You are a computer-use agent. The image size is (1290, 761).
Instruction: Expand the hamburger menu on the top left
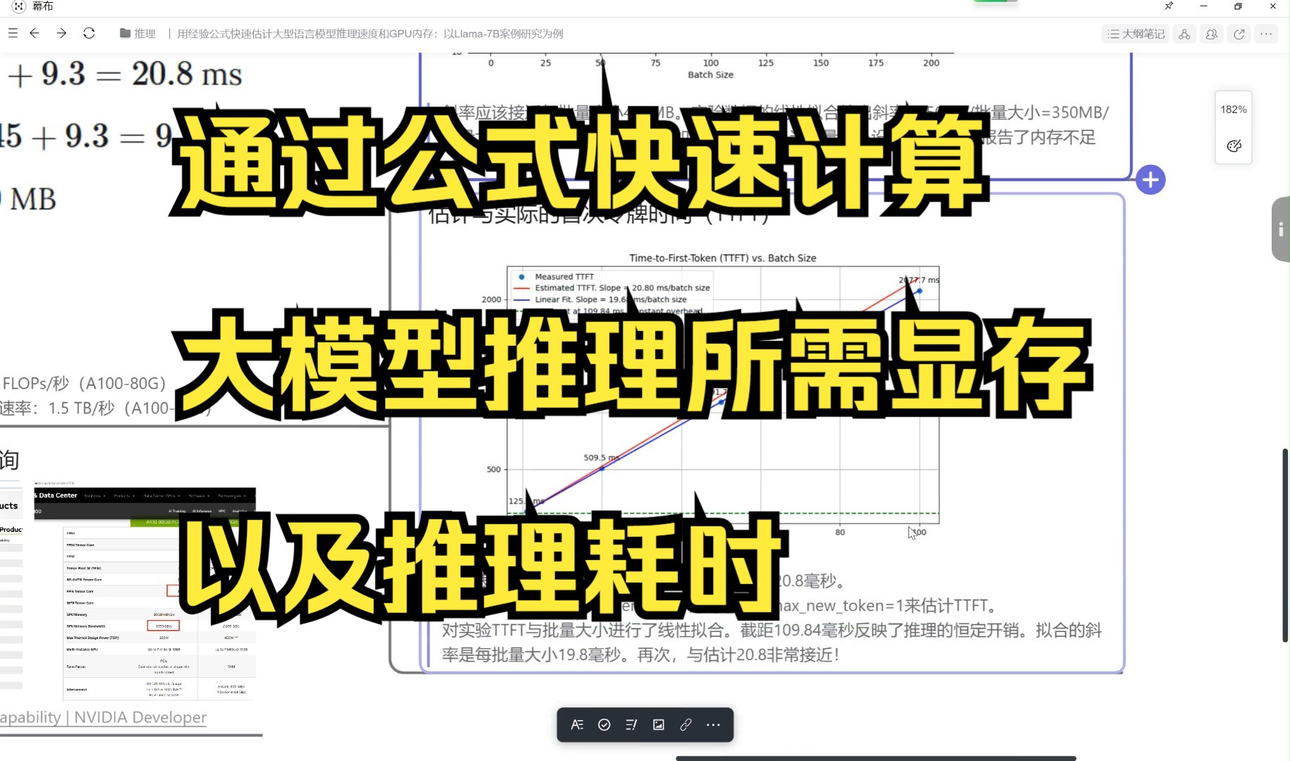pyautogui.click(x=13, y=33)
